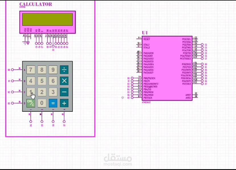Select the B5 terminal below keypad column 2
The image size is (236, 170).
pos(42,122)
